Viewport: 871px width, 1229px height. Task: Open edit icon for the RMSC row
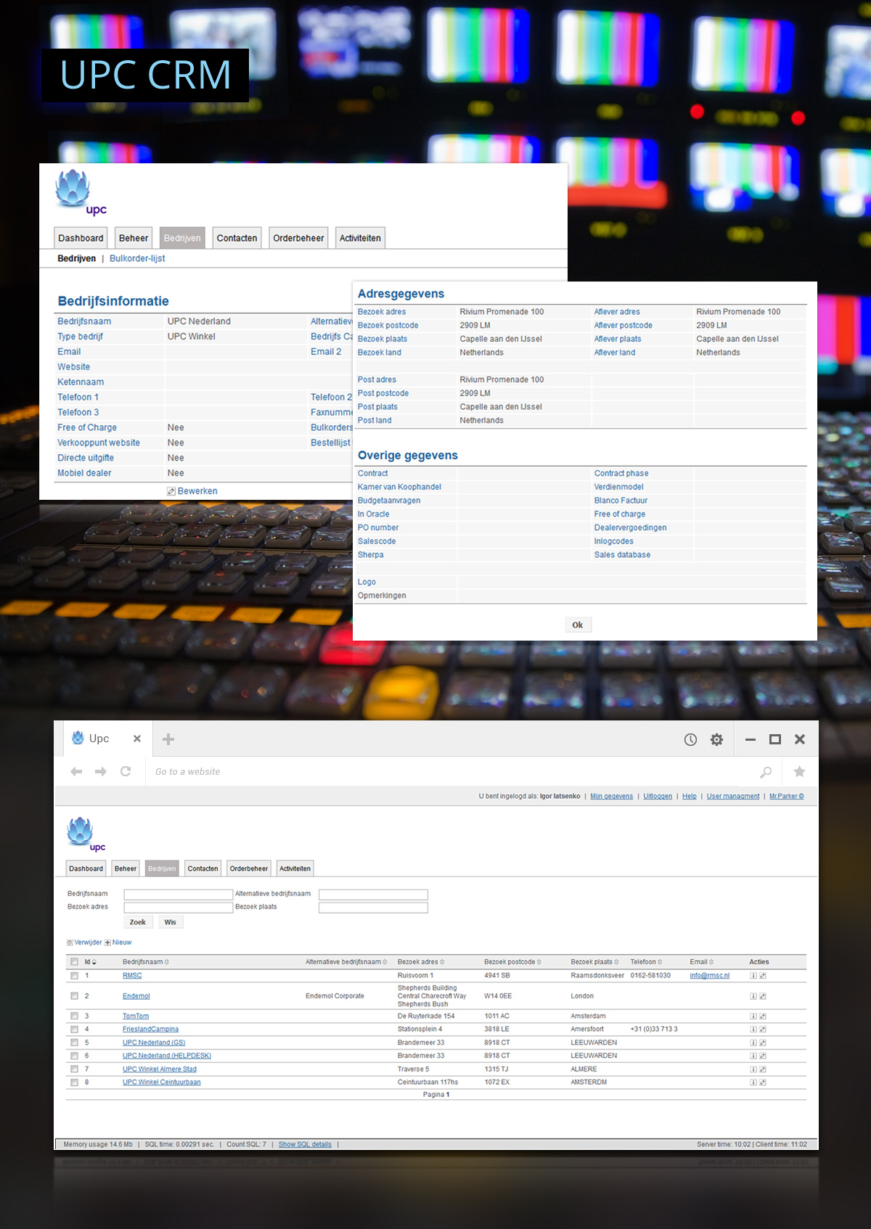[x=763, y=976]
